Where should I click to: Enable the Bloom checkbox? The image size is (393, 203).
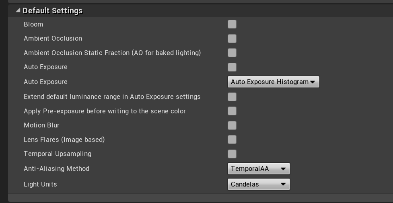pyautogui.click(x=232, y=25)
